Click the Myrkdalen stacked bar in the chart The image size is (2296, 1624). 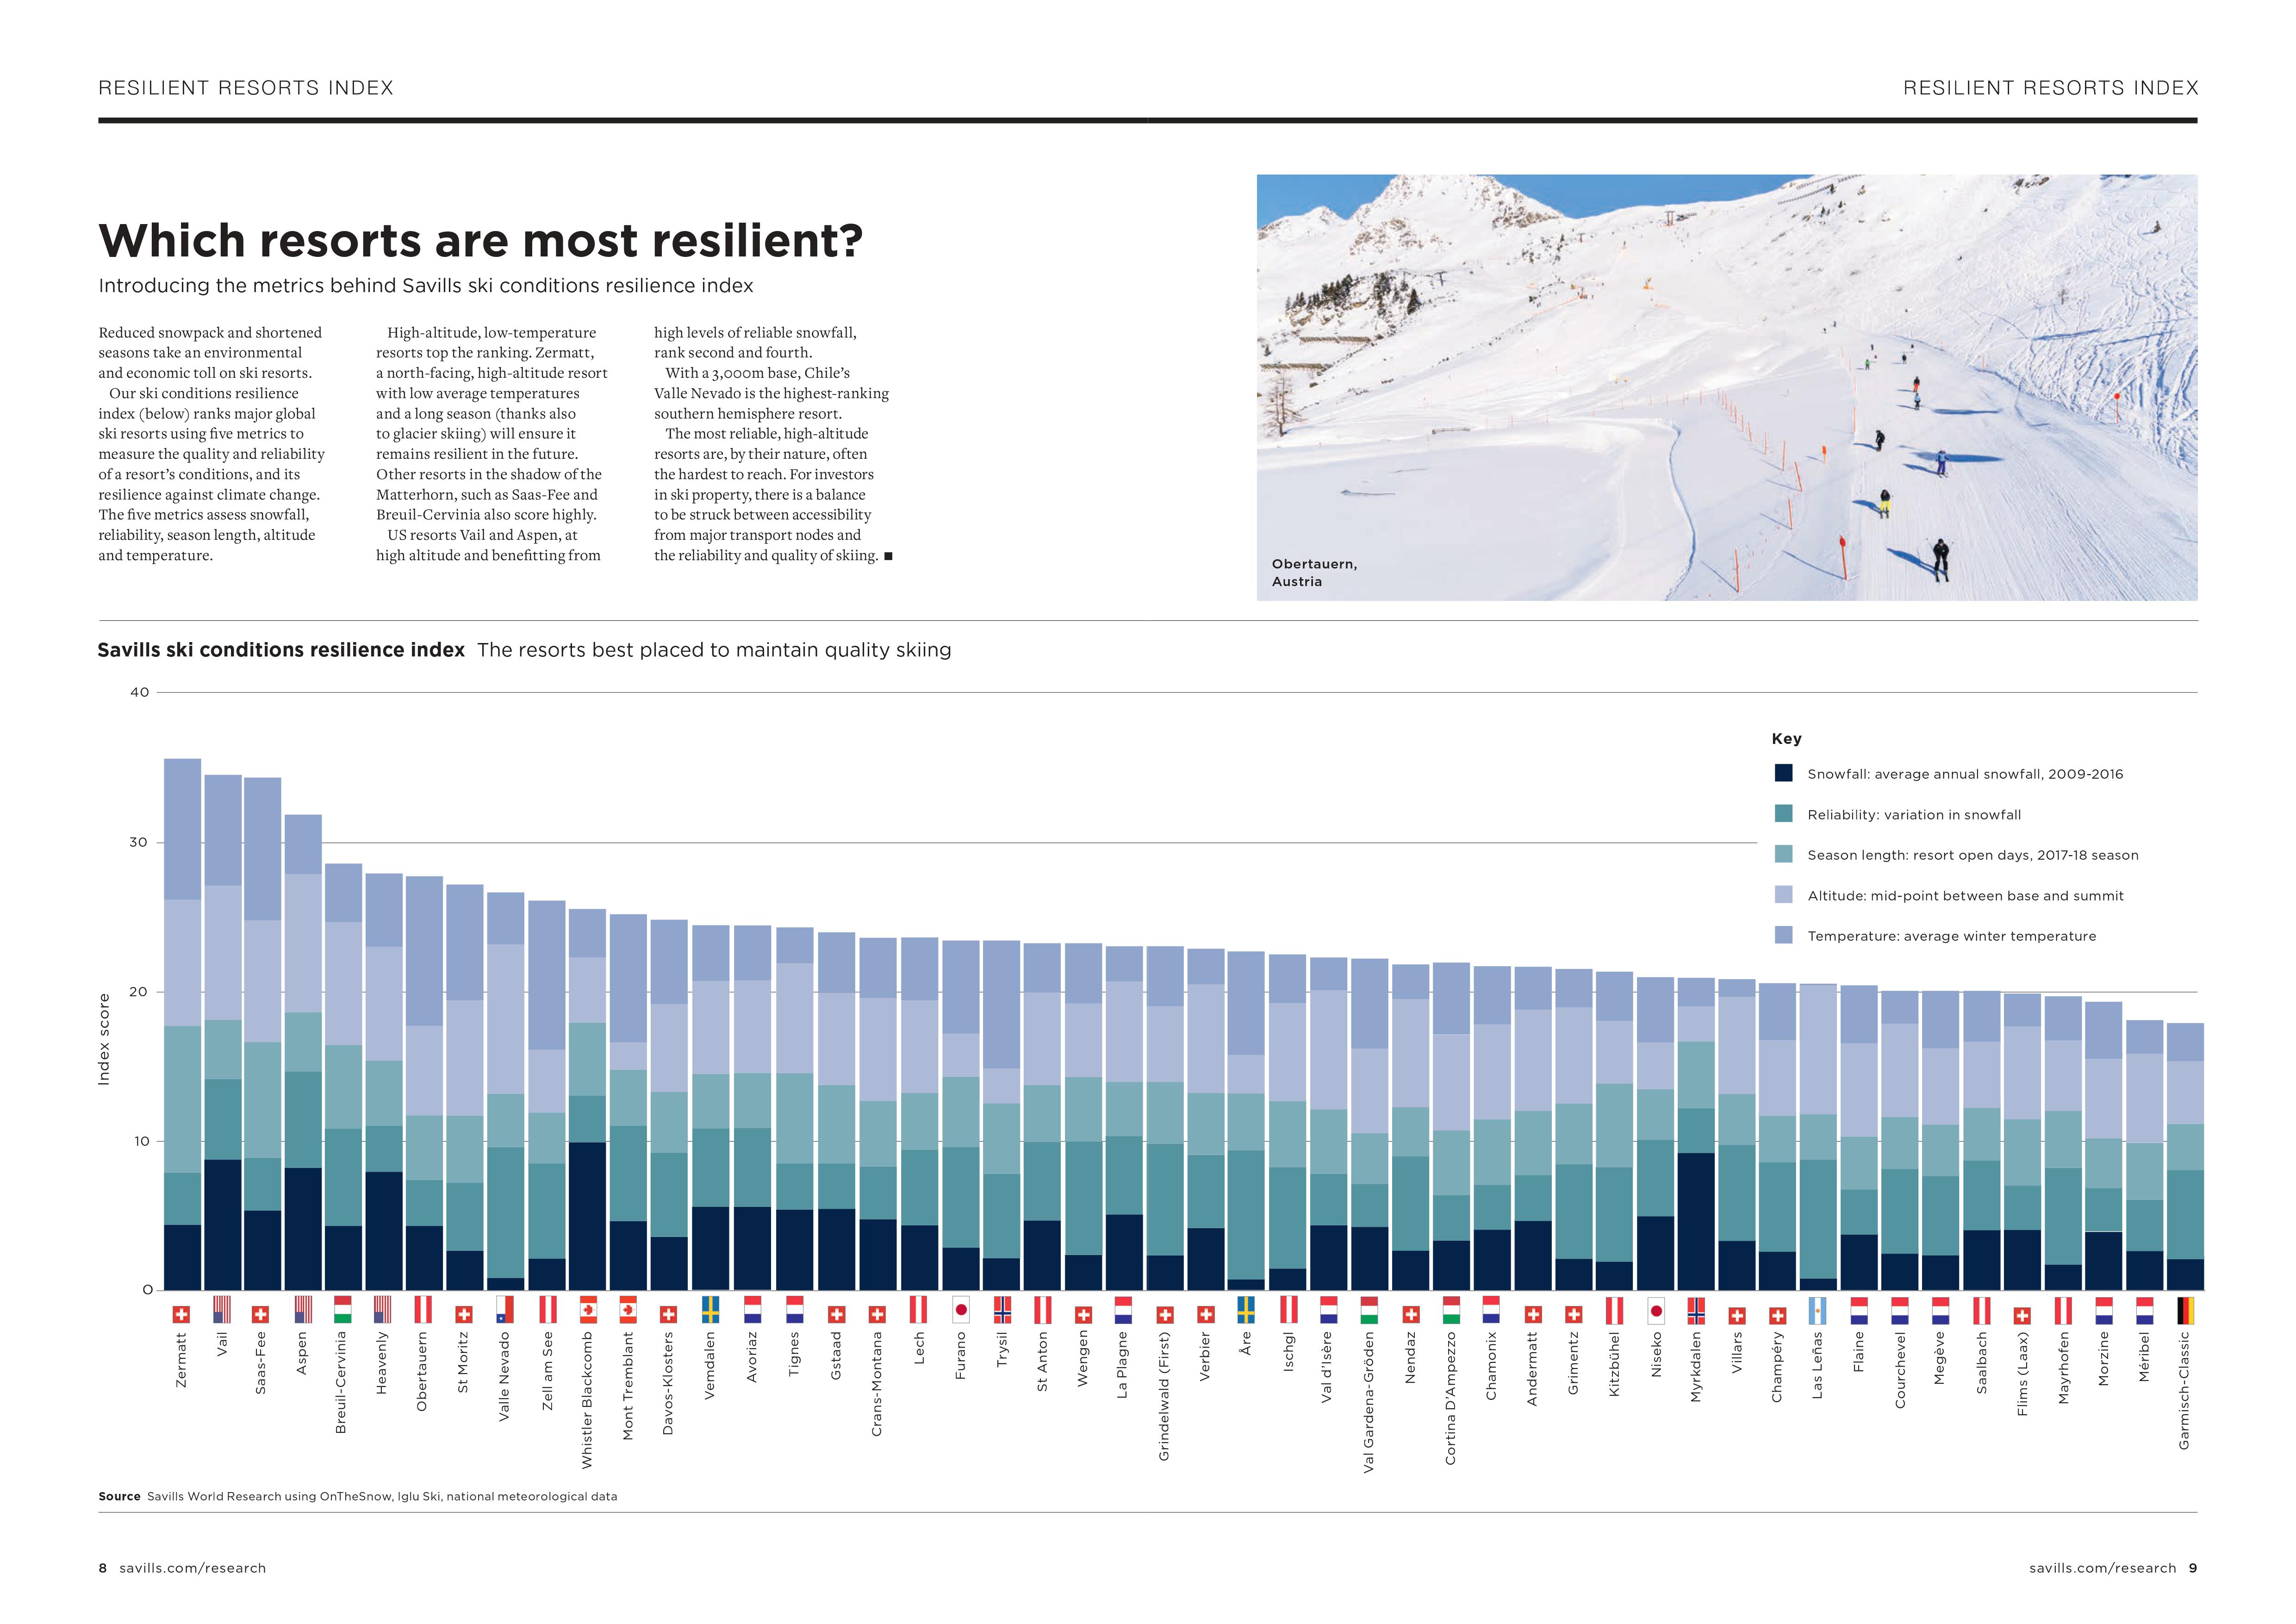pyautogui.click(x=1696, y=1134)
